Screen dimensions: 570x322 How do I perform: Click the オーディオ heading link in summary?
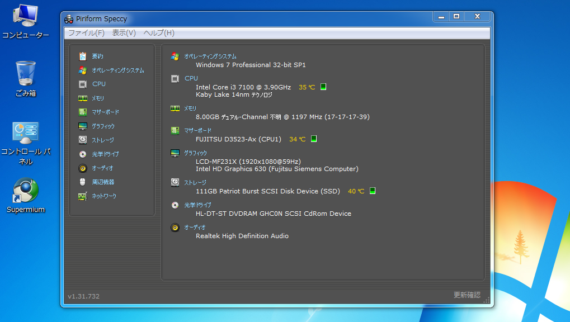[195, 228]
